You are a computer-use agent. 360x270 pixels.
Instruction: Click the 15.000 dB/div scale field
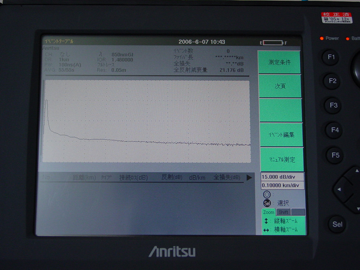(282, 177)
